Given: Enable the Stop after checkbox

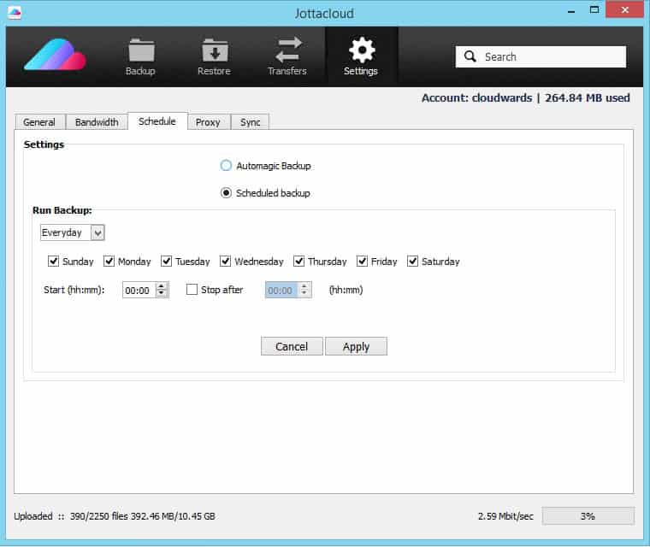Looking at the screenshot, I should tap(192, 289).
